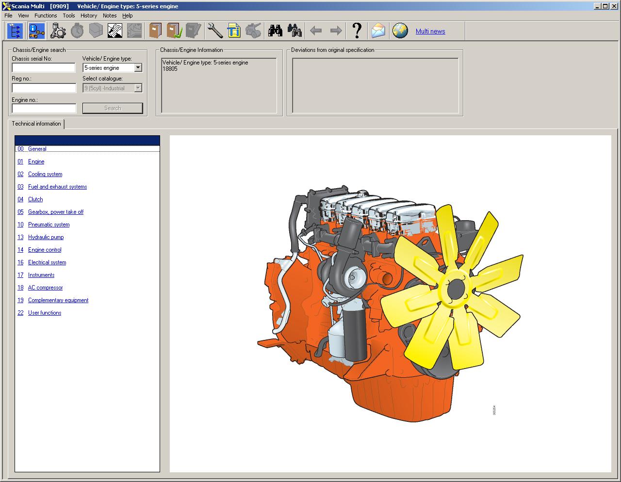Open the wrench tool icon
621x482 pixels.
tap(215, 31)
